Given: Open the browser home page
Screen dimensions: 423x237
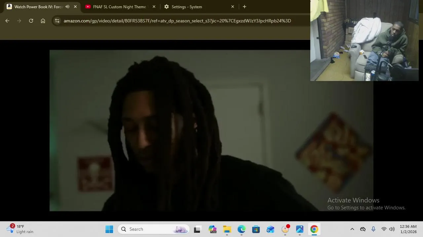Looking at the screenshot, I should coord(43,21).
